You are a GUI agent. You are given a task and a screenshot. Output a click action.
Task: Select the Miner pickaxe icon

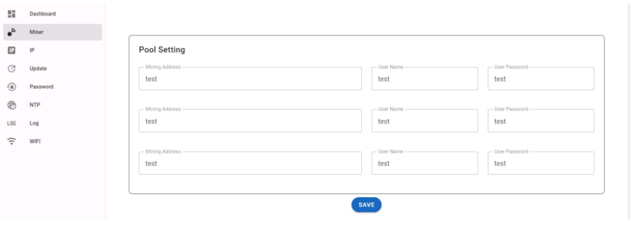click(11, 32)
